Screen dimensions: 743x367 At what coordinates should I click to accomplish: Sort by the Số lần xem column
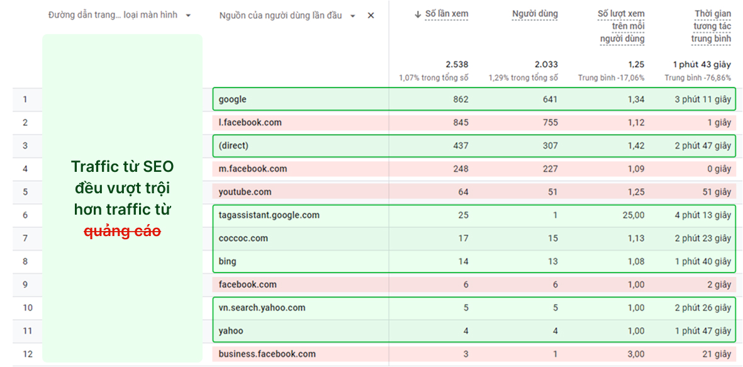point(446,14)
